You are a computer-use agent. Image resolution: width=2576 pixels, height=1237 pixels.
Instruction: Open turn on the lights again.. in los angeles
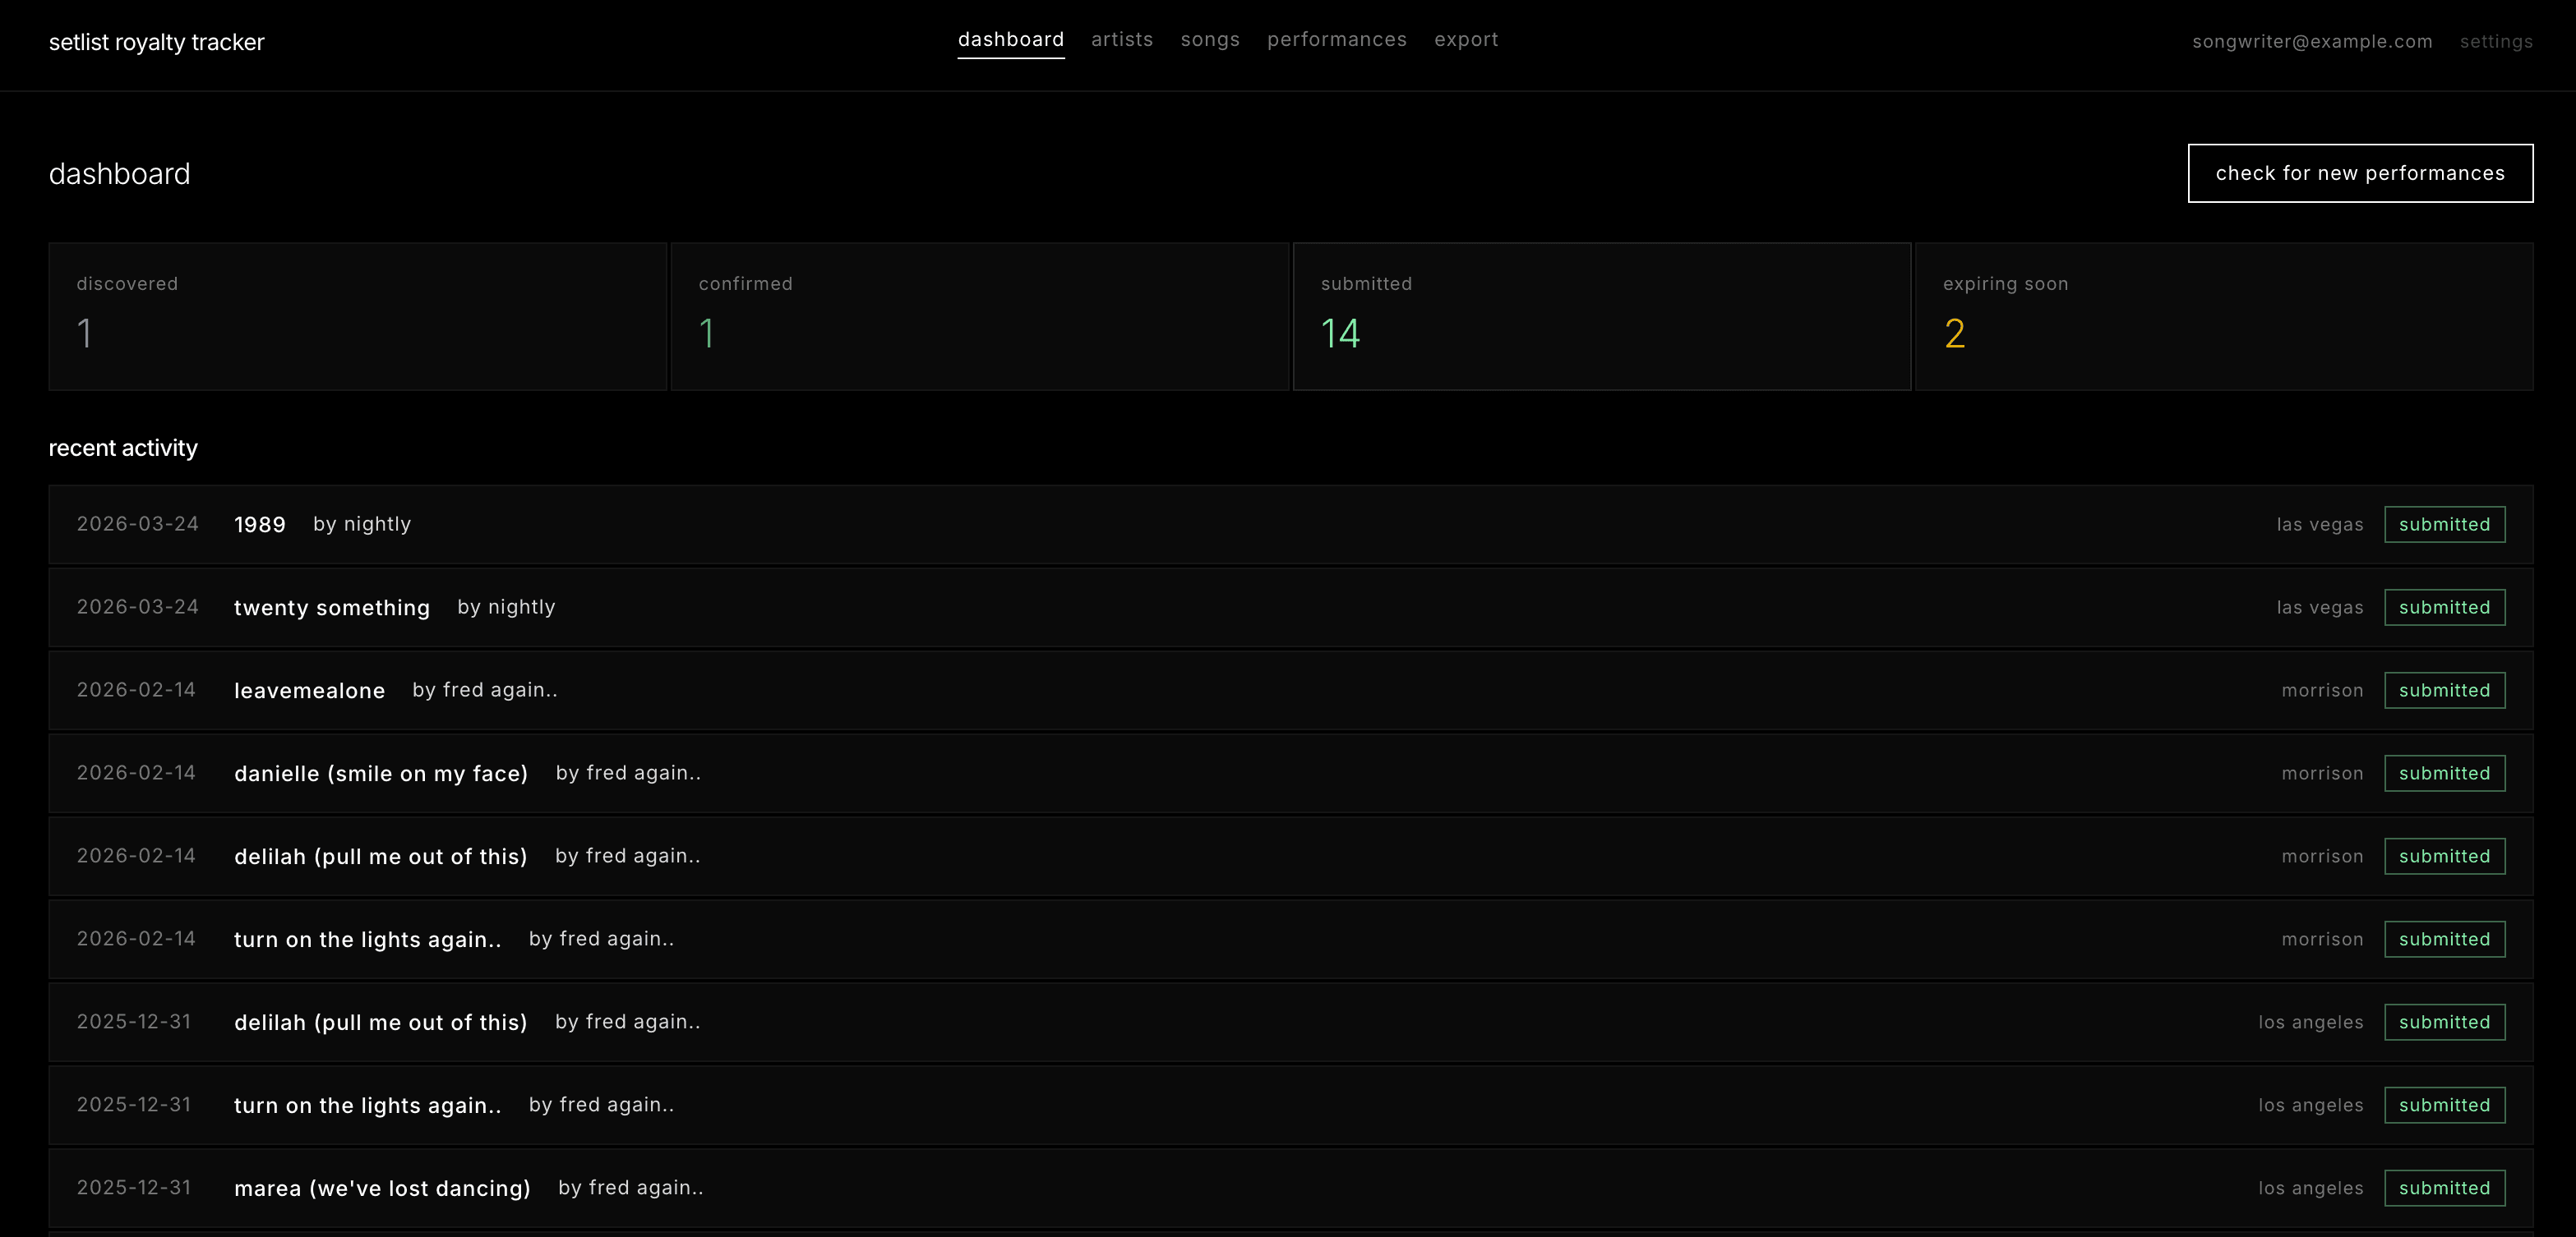click(367, 1105)
